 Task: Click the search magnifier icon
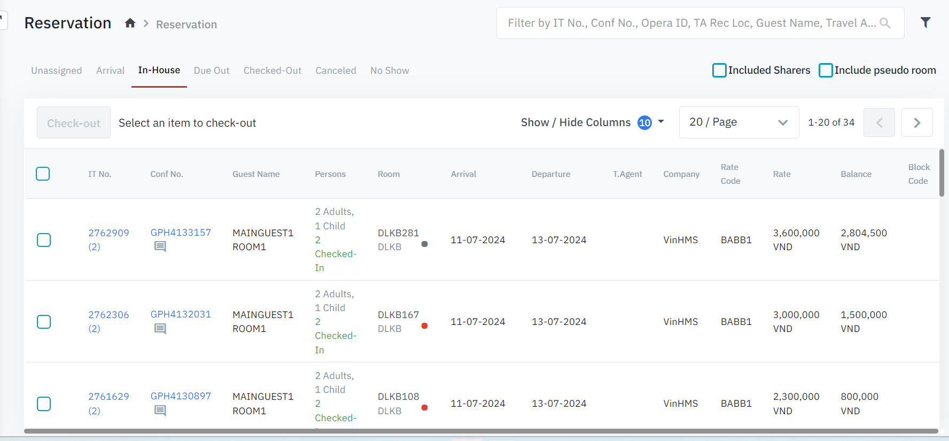[x=885, y=23]
